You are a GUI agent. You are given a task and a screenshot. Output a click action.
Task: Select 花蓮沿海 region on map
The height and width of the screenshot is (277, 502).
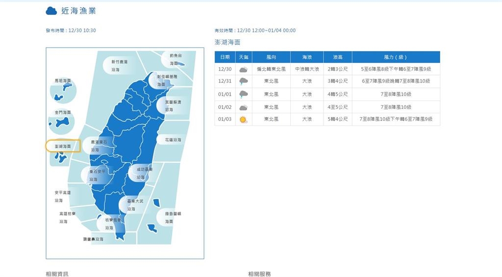tap(173, 140)
